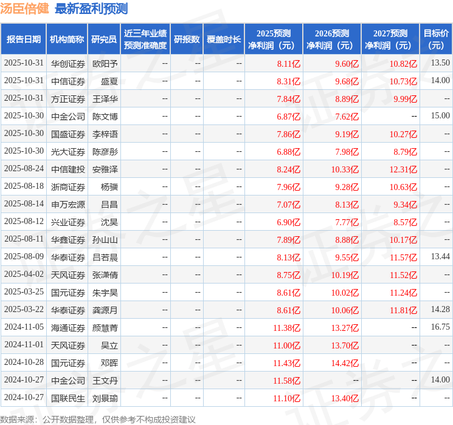Click the 中信建投 institution cell
Screen dimensions: 453x425
(67, 169)
